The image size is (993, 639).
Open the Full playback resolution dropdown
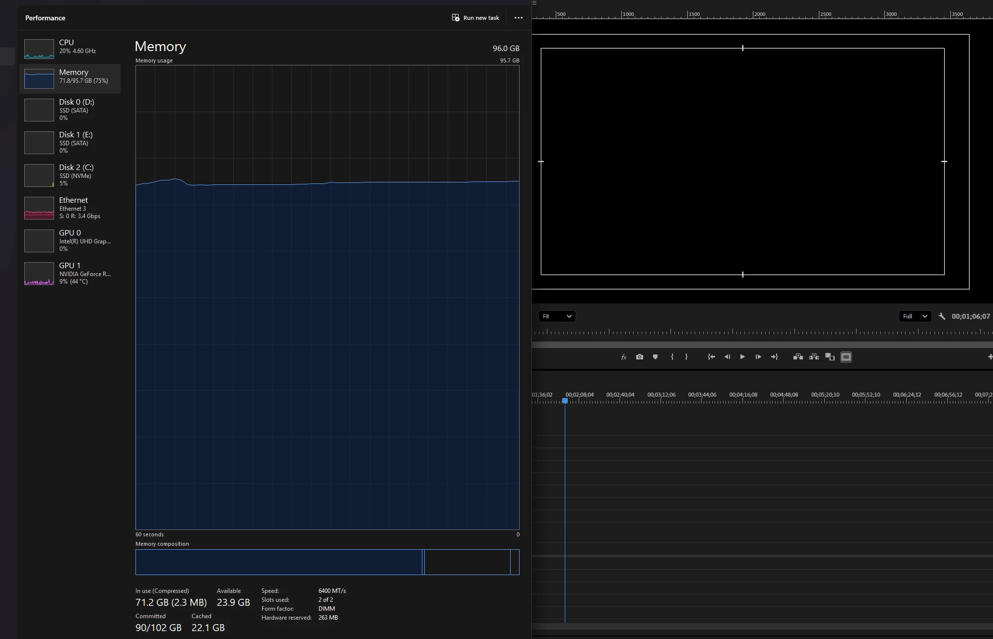[914, 316]
